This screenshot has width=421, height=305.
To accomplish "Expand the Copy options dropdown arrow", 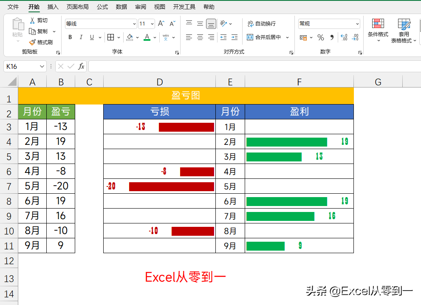I will pyautogui.click(x=54, y=31).
